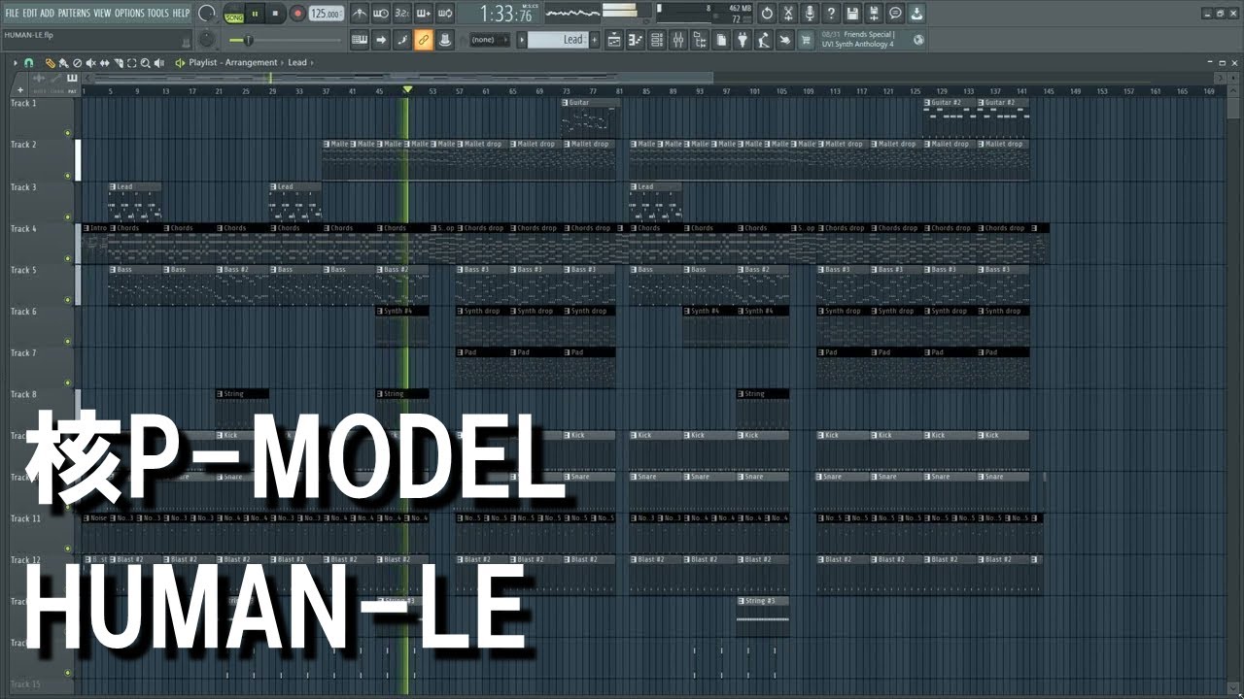
Task: Enable typing keyboard to piano
Action: point(360,40)
